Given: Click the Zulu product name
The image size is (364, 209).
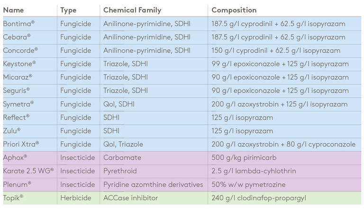Looking at the screenshot, I should pyautogui.click(x=12, y=131).
